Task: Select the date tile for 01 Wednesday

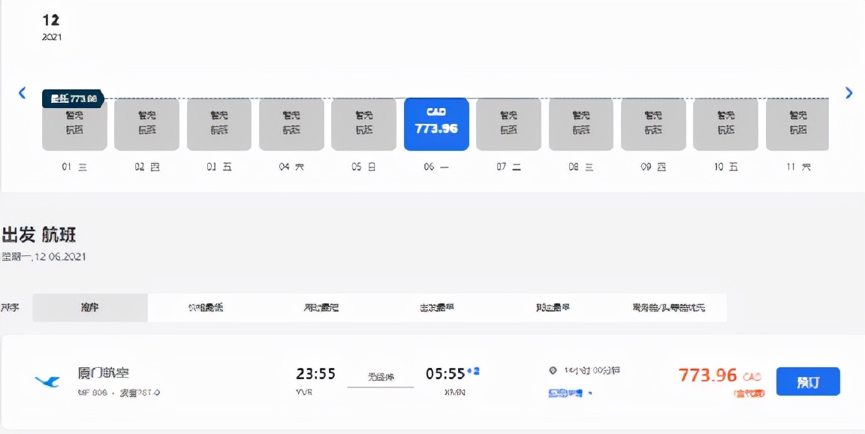Action: 74,124
